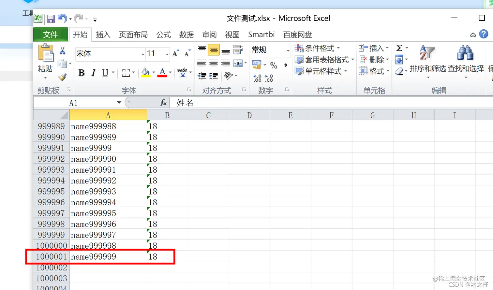
Task: Click the 插入 insert cells button
Action: (374, 48)
